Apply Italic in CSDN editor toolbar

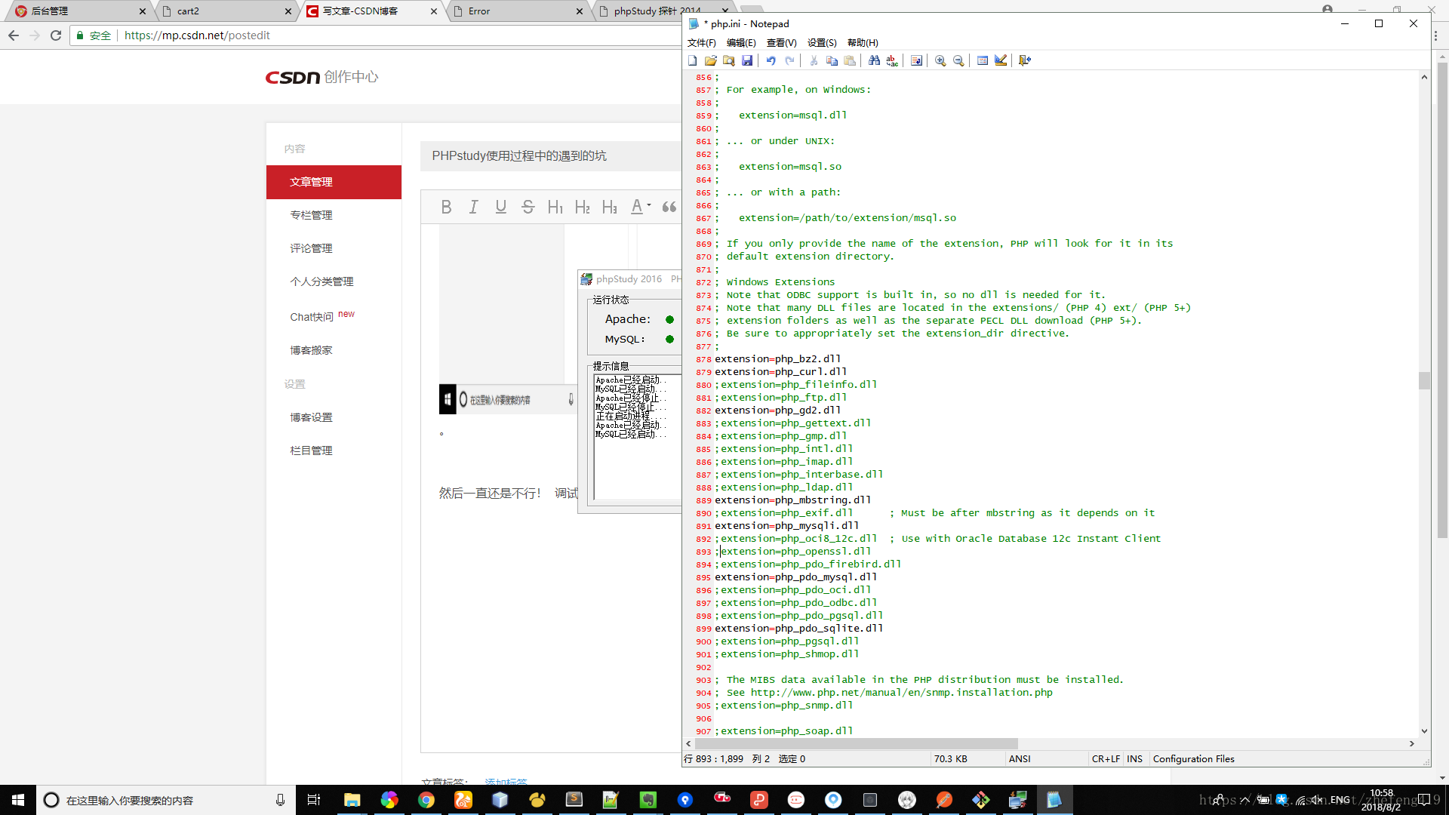(x=473, y=207)
